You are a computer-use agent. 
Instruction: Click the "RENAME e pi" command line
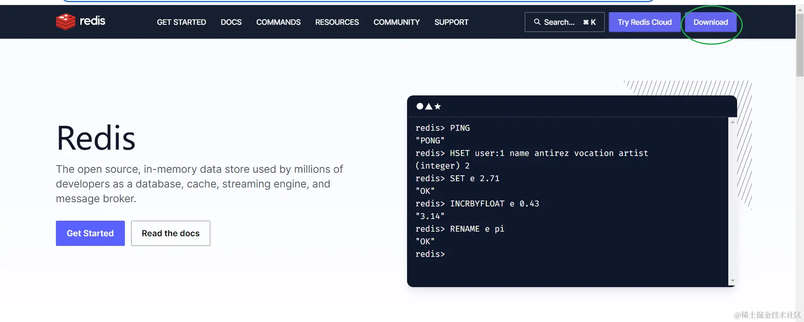click(460, 229)
